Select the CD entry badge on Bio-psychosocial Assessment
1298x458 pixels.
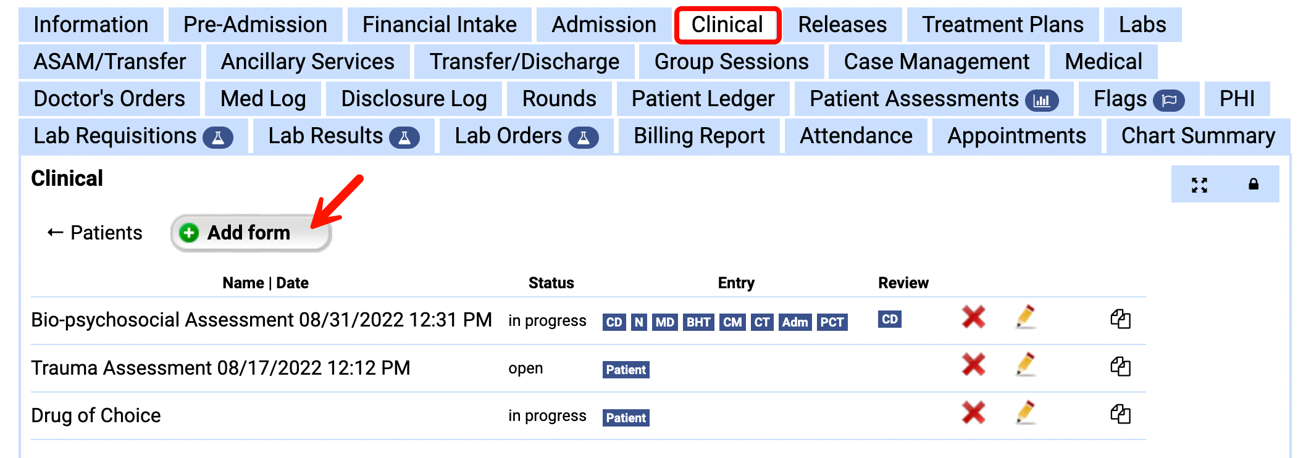click(x=613, y=322)
